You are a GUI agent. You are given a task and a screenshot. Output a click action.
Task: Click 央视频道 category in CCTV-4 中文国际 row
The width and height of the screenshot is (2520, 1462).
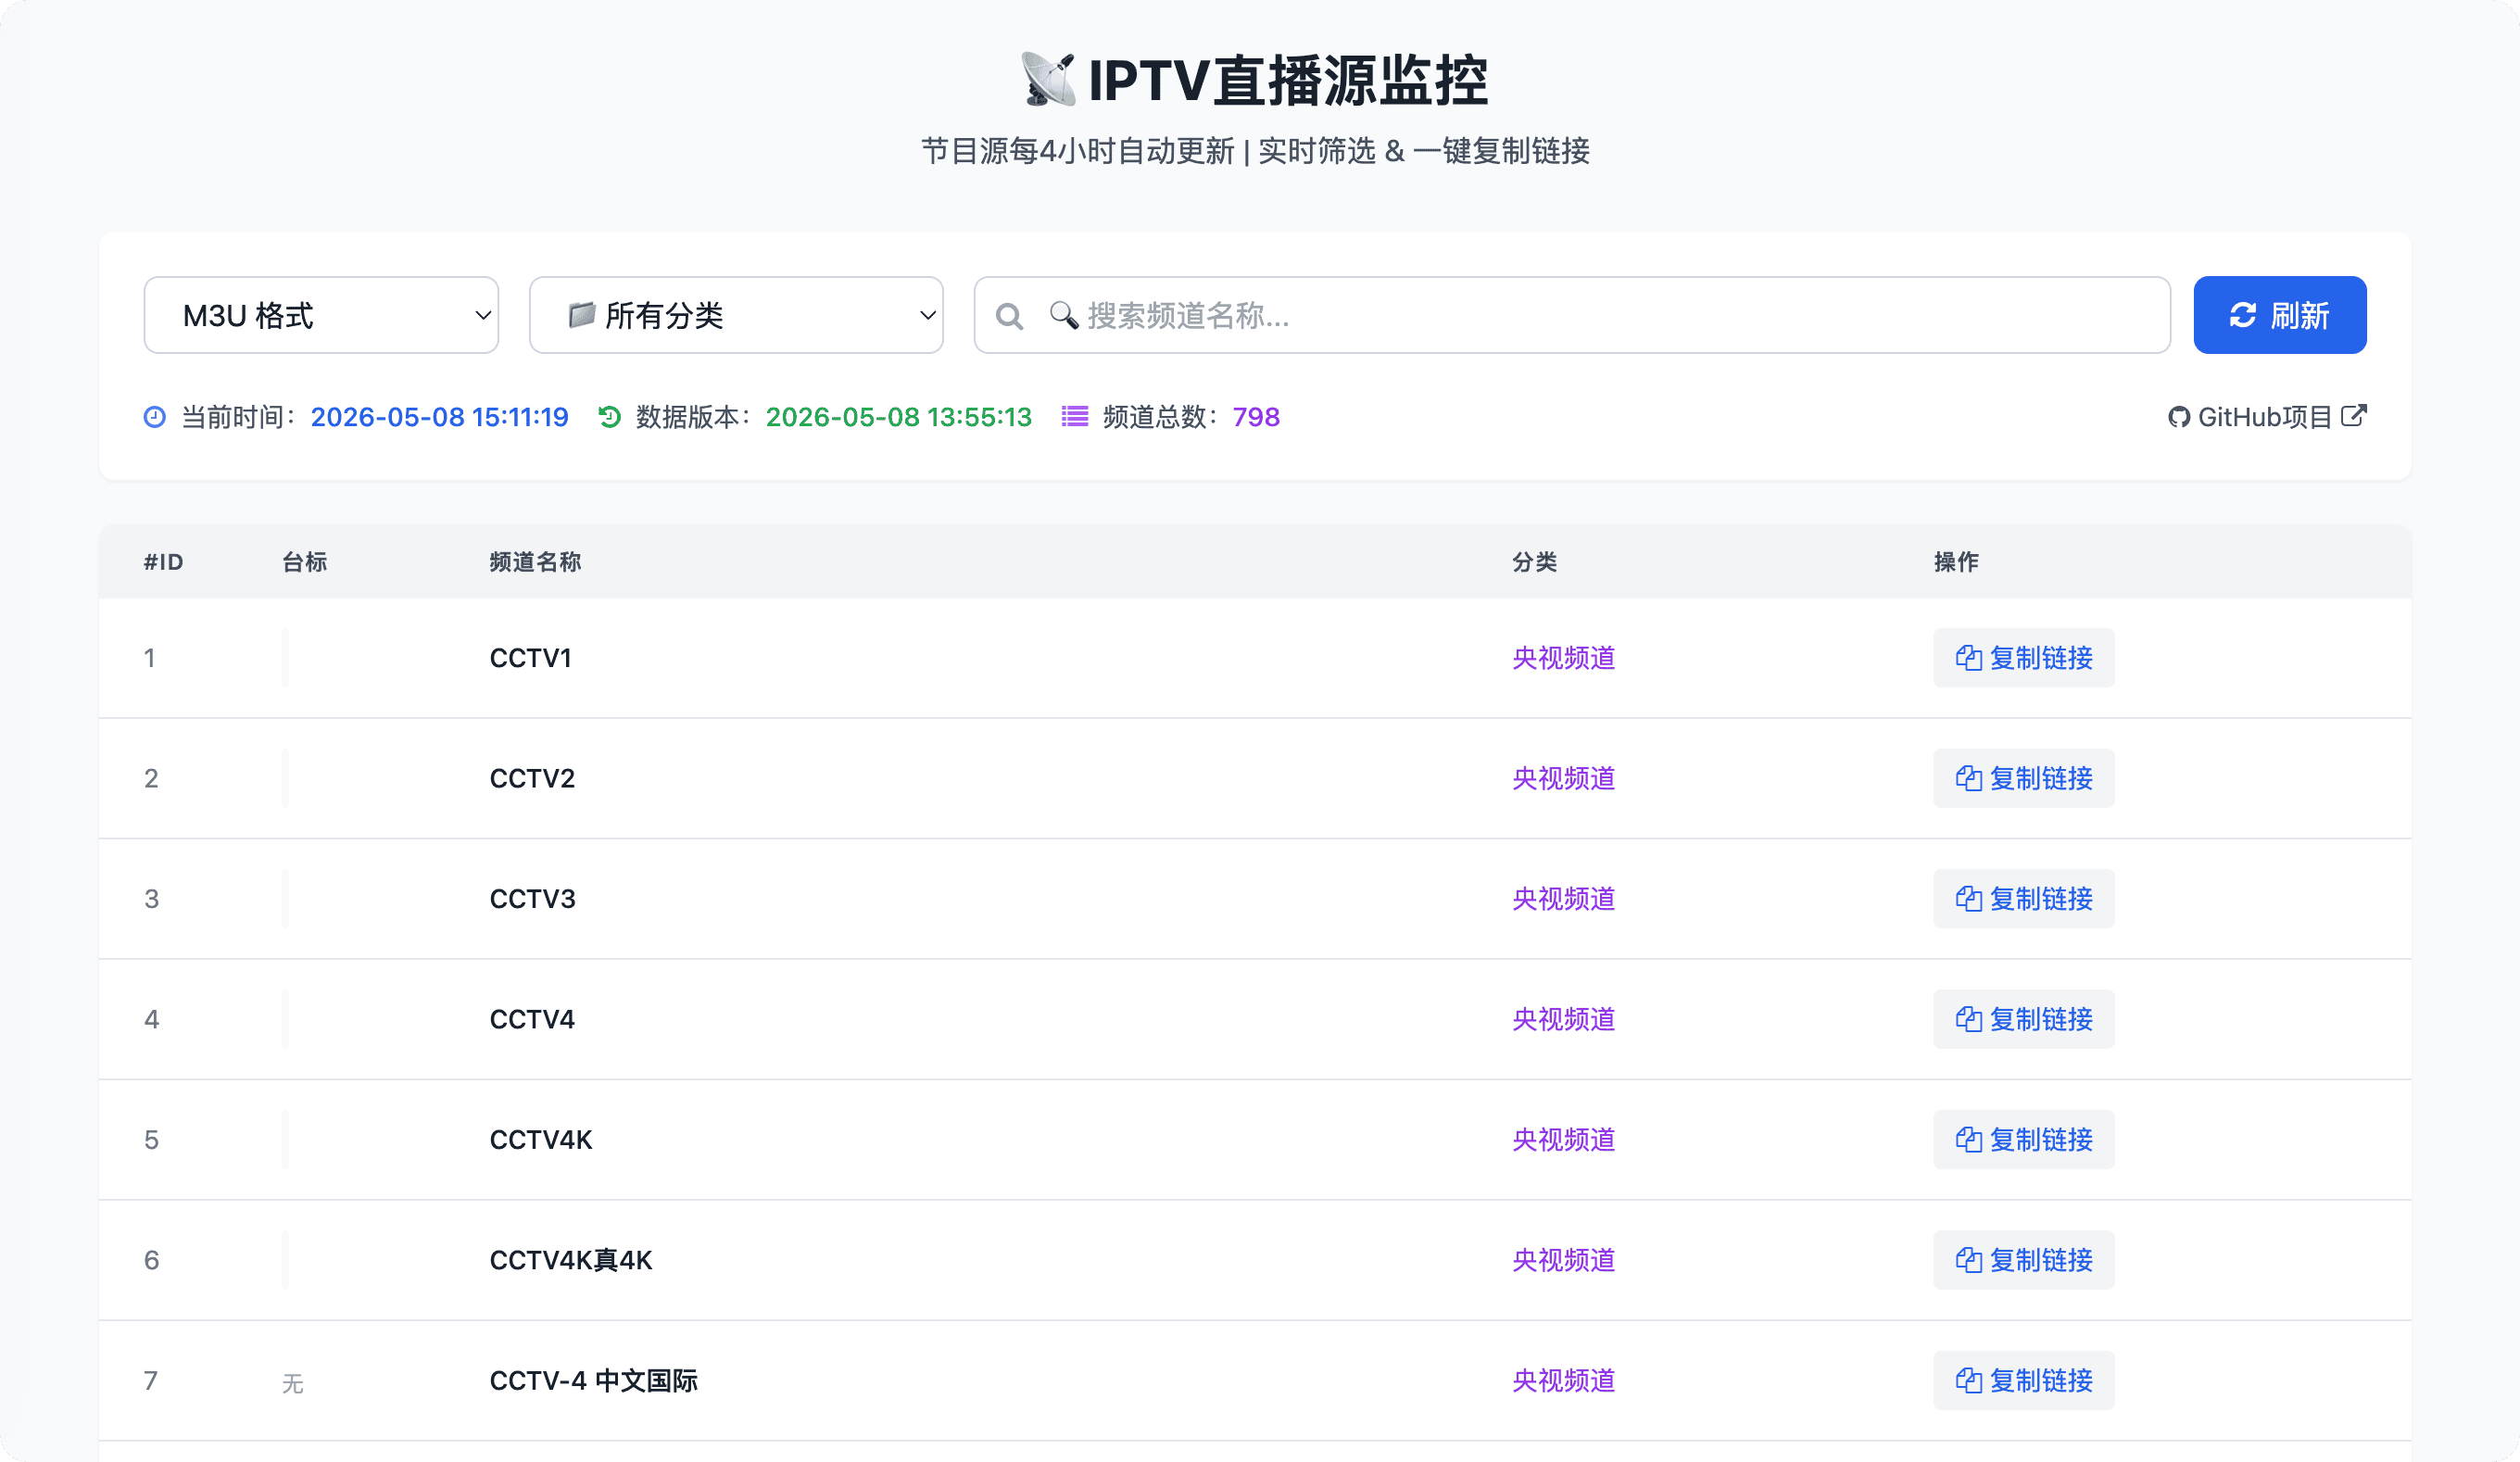(1564, 1381)
